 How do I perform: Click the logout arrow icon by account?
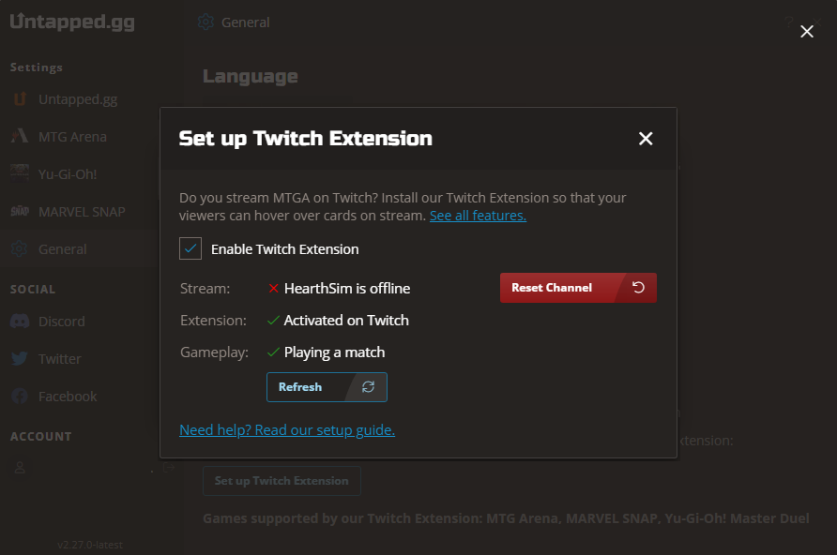pos(169,468)
